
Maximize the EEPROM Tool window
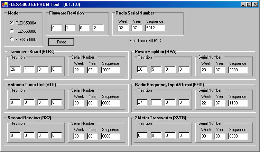tap(249, 4)
